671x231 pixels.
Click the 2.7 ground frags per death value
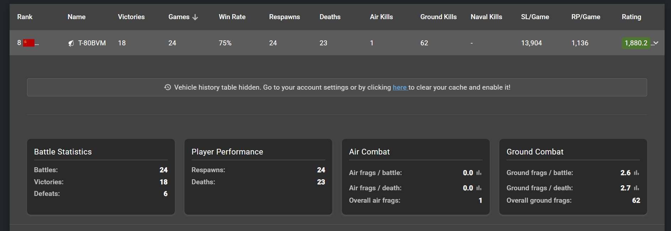[626, 188]
